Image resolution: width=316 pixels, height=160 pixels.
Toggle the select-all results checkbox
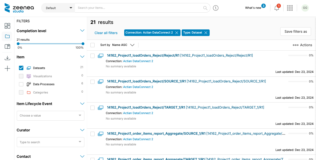(93, 45)
